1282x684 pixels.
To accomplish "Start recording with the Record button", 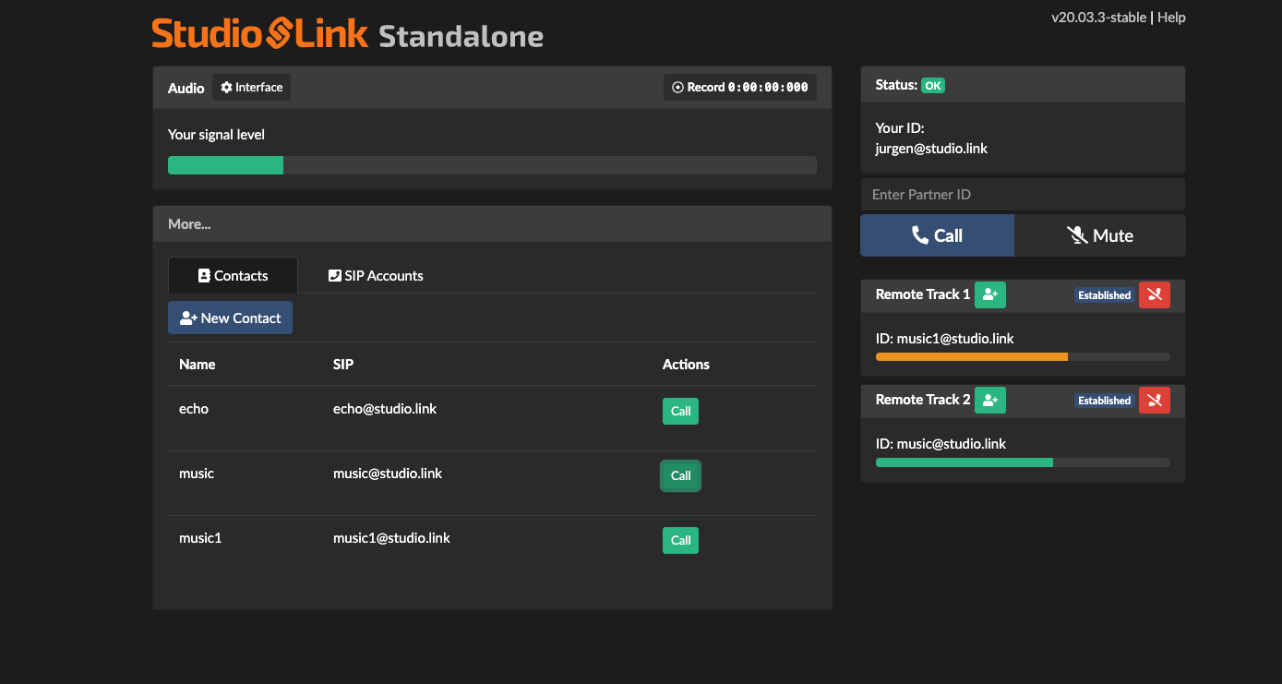I will [x=739, y=88].
